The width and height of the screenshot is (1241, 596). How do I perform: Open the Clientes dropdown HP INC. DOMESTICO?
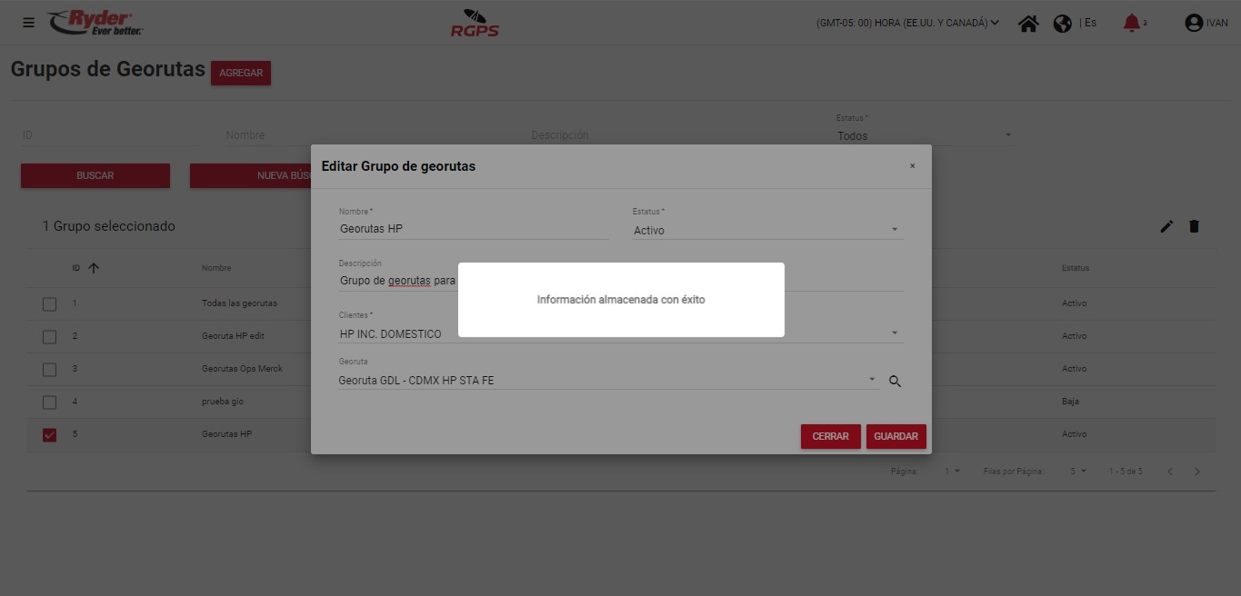coord(618,333)
